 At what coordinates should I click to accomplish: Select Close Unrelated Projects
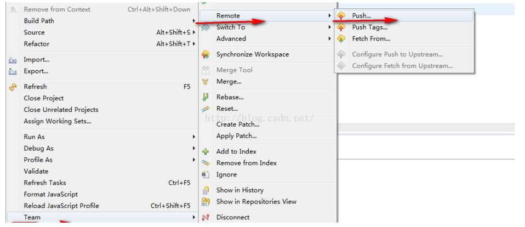[61, 110]
